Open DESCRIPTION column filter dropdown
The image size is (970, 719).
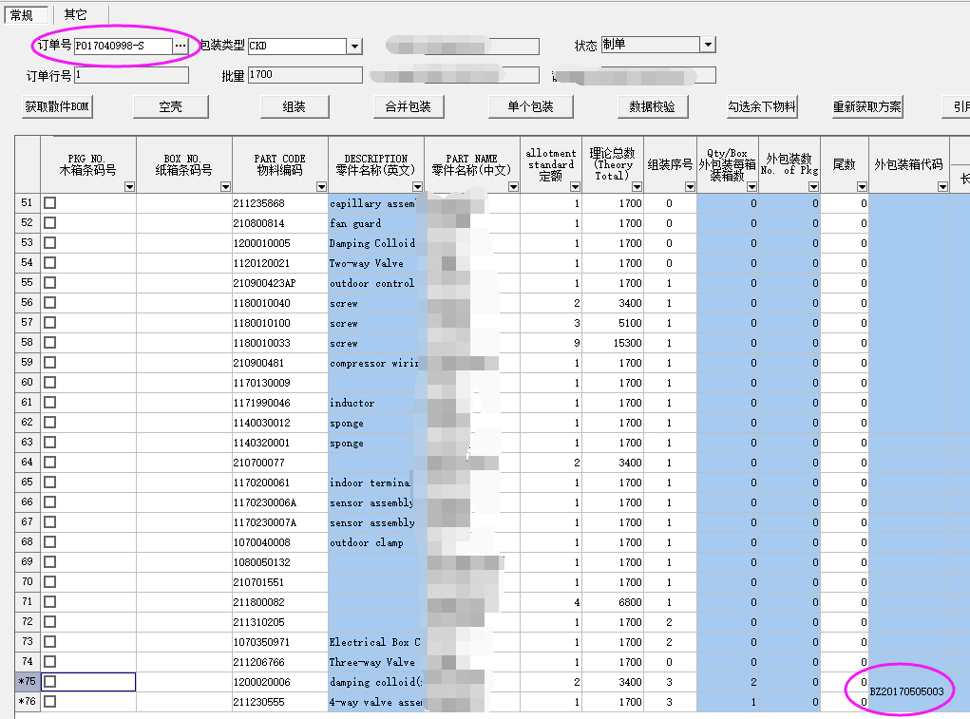pos(418,187)
